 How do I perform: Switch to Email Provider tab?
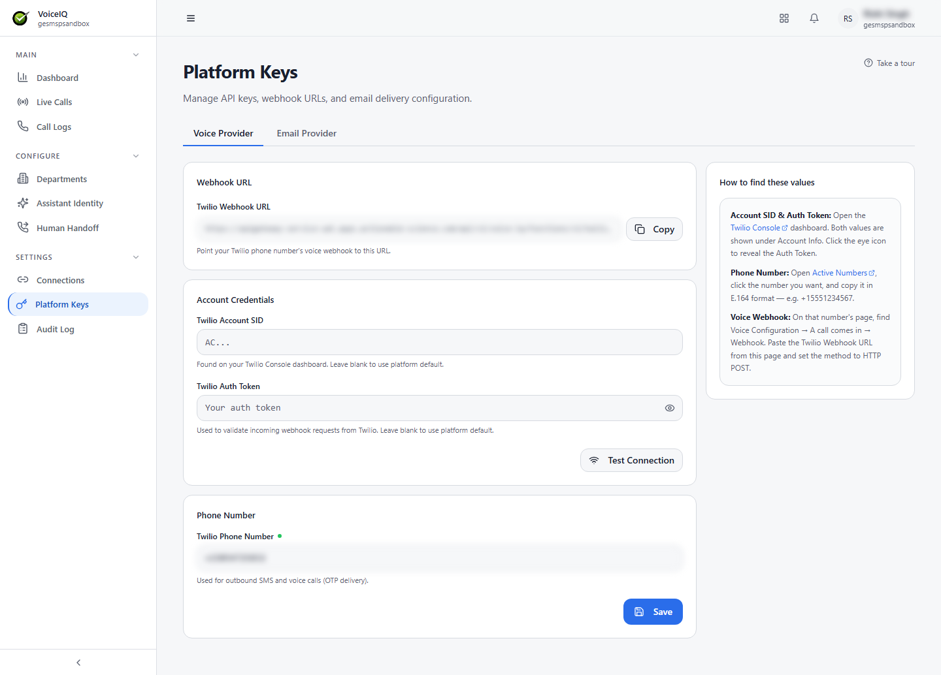click(306, 133)
